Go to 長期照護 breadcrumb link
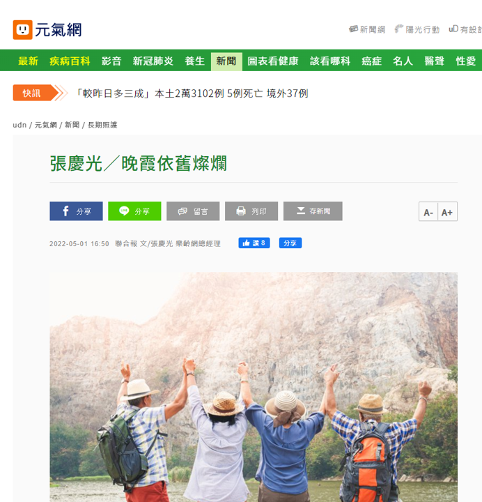 pyautogui.click(x=102, y=125)
